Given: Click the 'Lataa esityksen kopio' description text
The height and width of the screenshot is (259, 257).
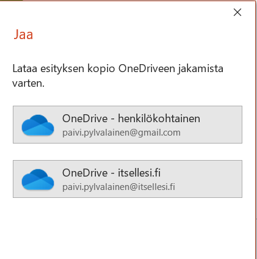Looking at the screenshot, I should [118, 76].
